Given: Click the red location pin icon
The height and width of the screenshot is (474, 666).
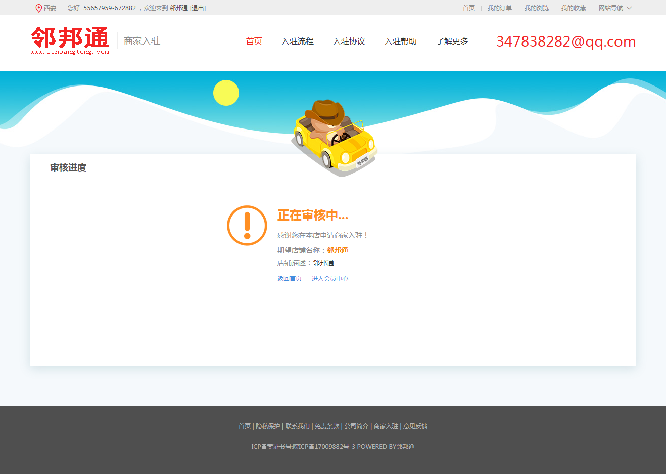Looking at the screenshot, I should [38, 8].
